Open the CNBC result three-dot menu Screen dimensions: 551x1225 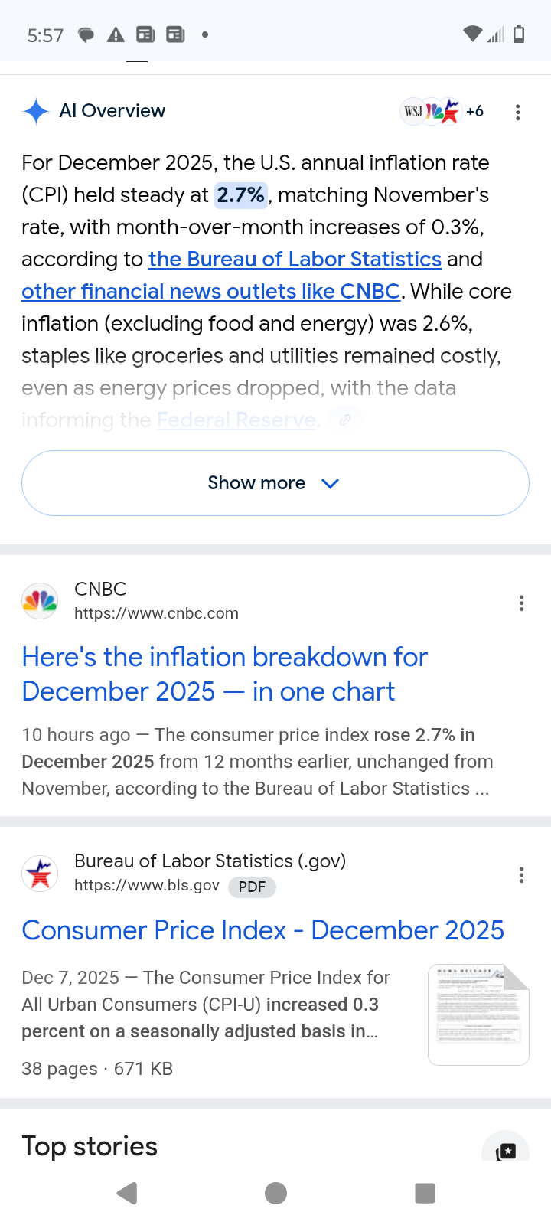522,603
